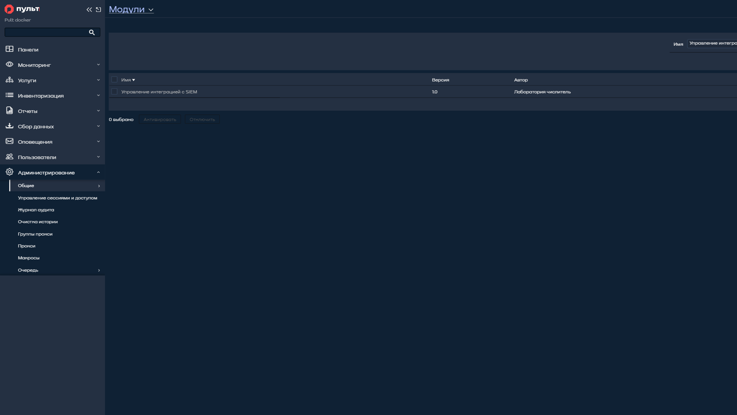Image resolution: width=737 pixels, height=415 pixels.
Task: Click the Отчеты report icon
Action: (10, 111)
